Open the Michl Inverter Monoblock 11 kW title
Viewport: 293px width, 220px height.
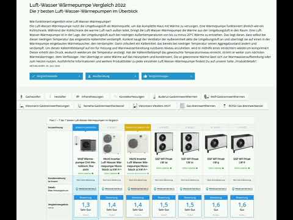pos(137,164)
